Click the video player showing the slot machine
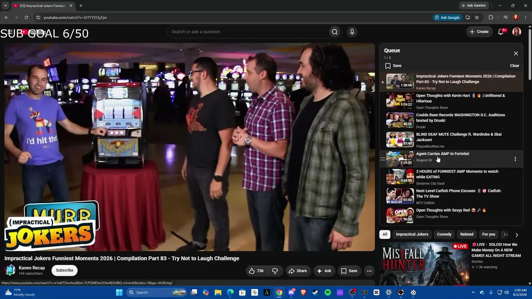Screen dimensions: 532x299 click(190, 147)
